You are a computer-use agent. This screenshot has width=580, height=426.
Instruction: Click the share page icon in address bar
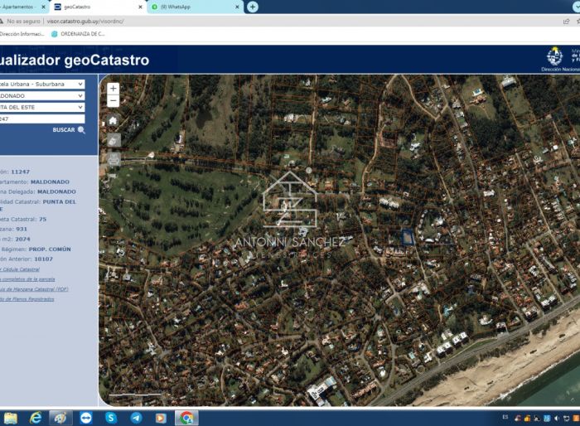(566, 22)
